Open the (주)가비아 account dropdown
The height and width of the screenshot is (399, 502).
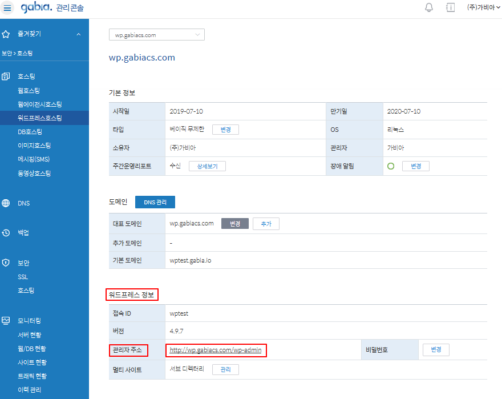[x=483, y=7]
